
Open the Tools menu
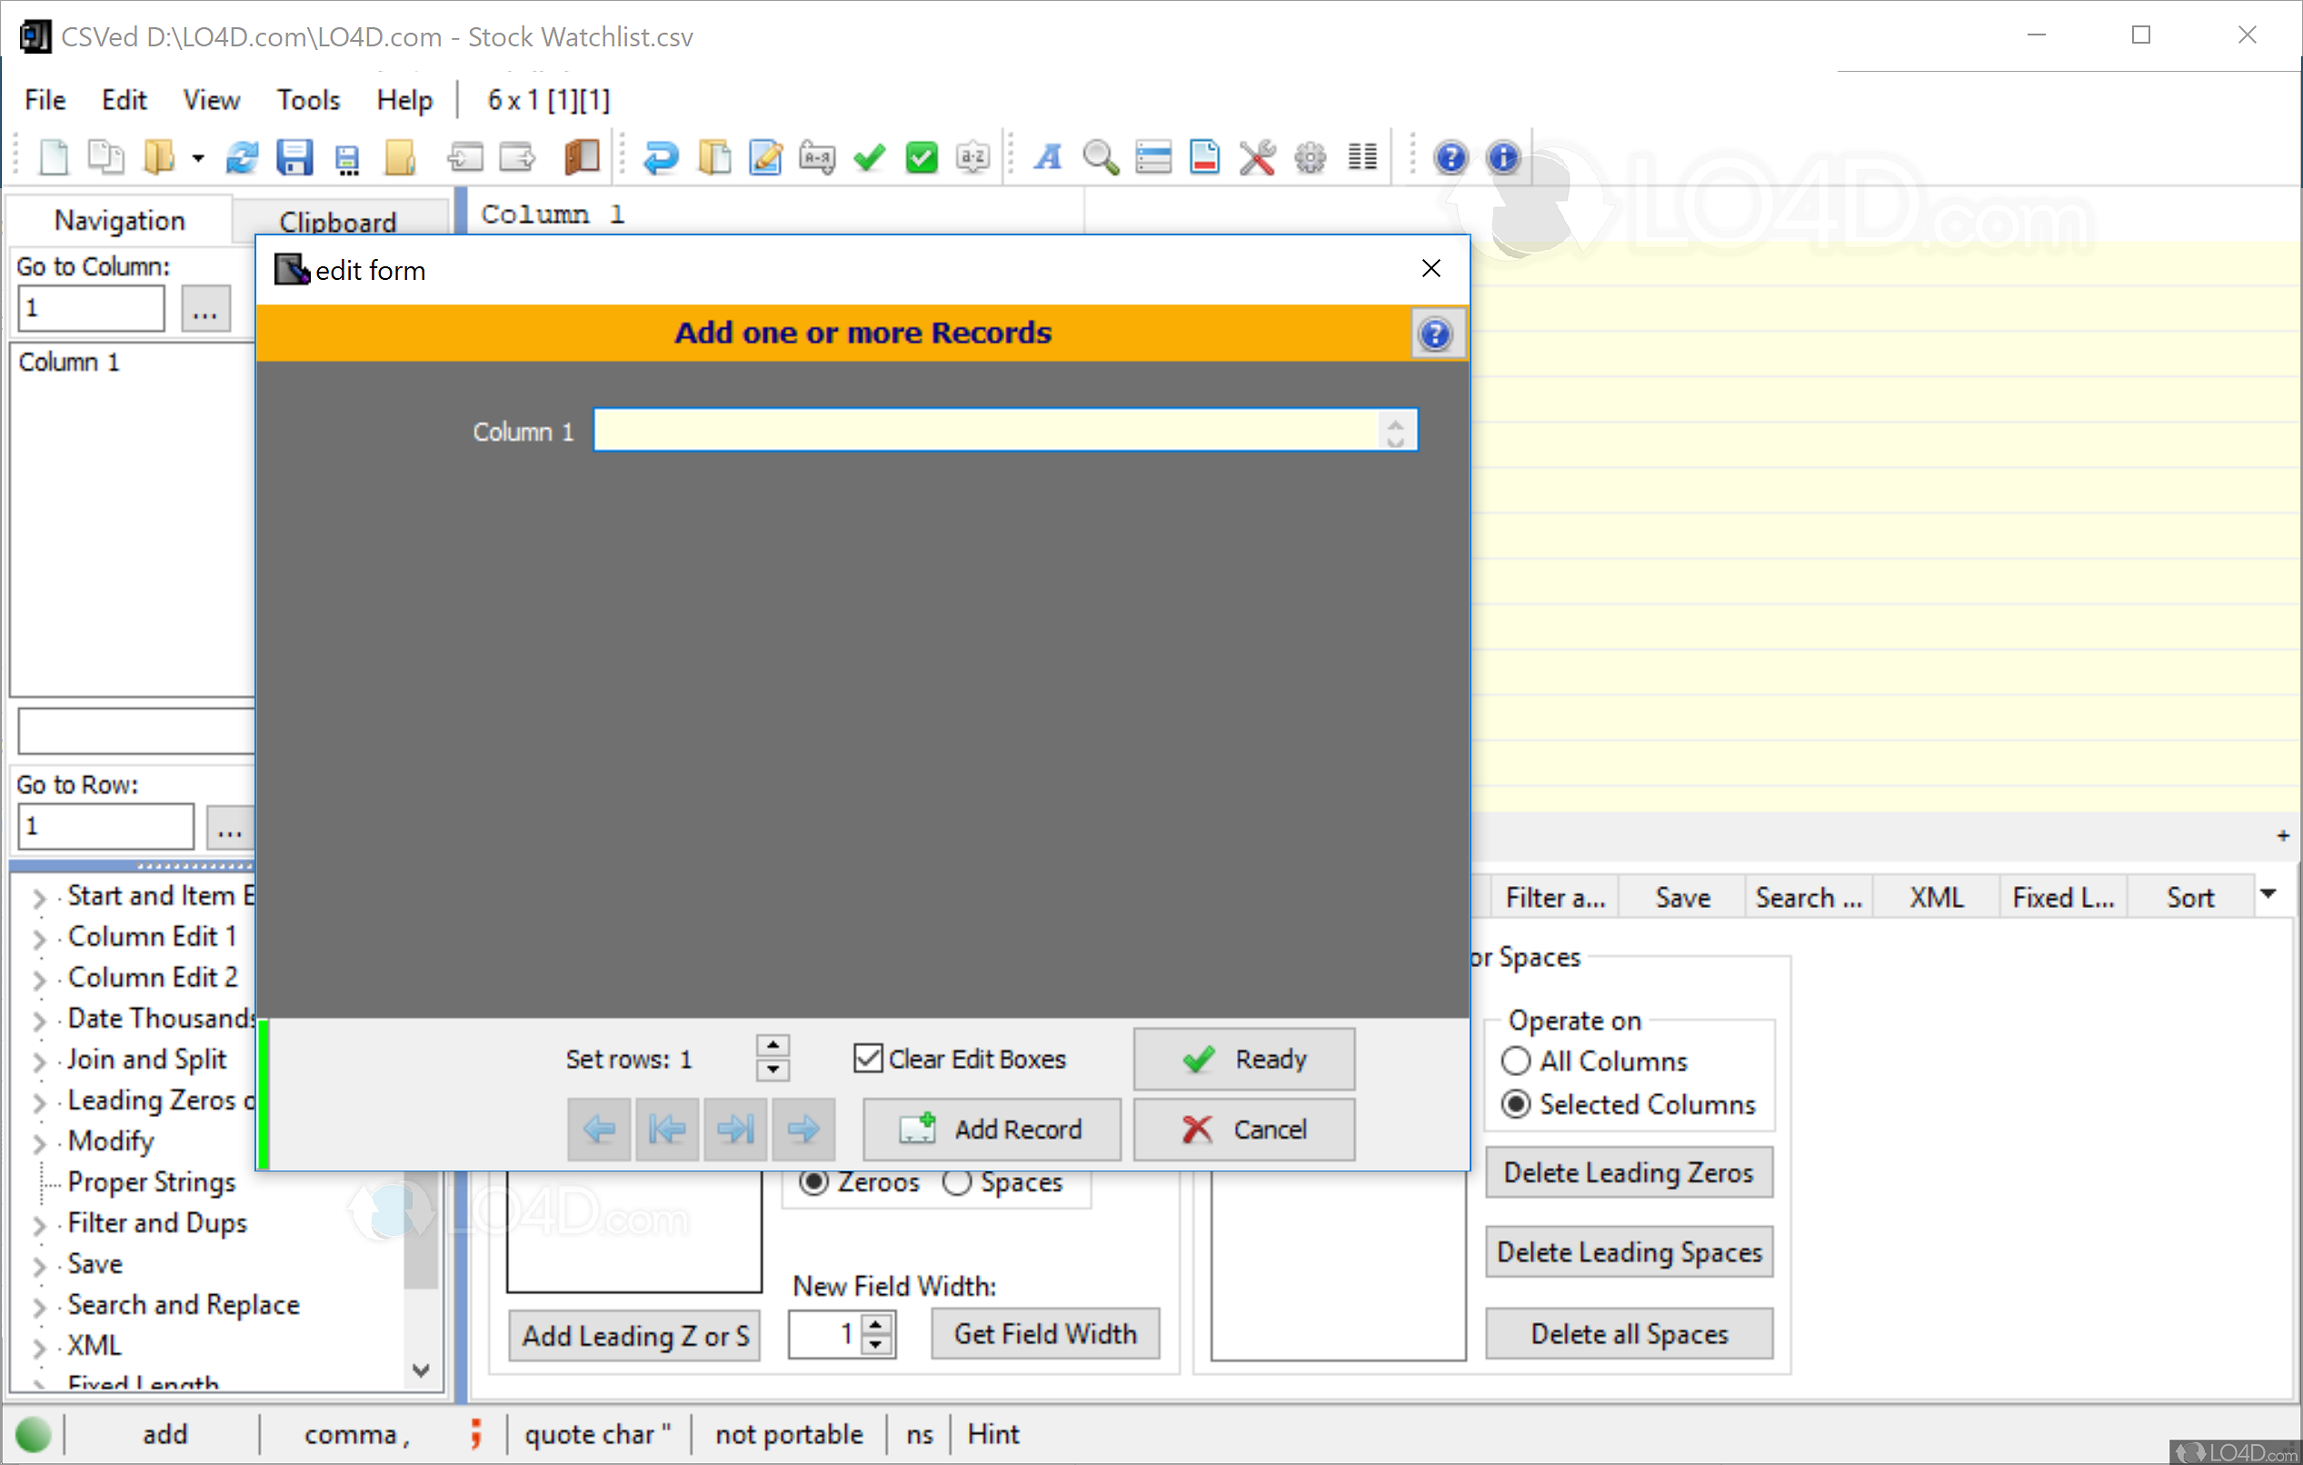coord(308,98)
